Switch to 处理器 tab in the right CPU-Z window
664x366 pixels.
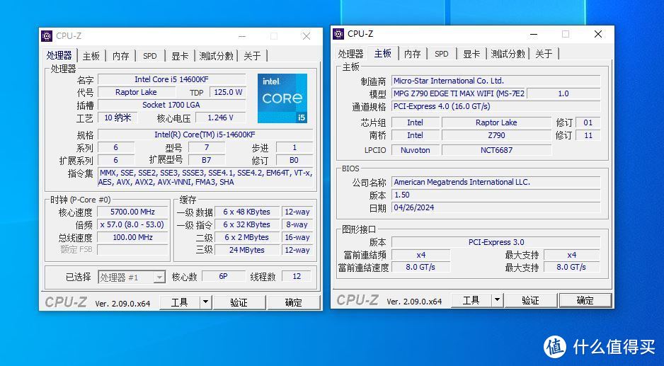click(350, 54)
